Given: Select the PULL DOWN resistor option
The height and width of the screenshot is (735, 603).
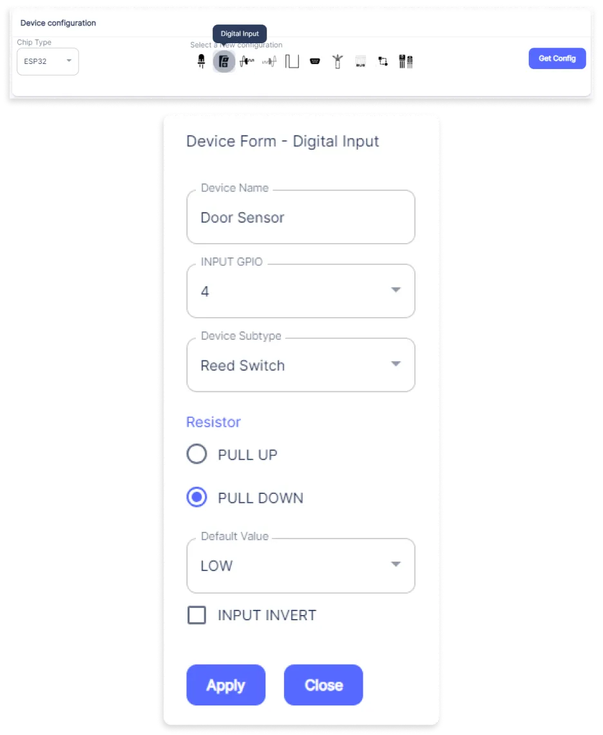Looking at the screenshot, I should 196,498.
